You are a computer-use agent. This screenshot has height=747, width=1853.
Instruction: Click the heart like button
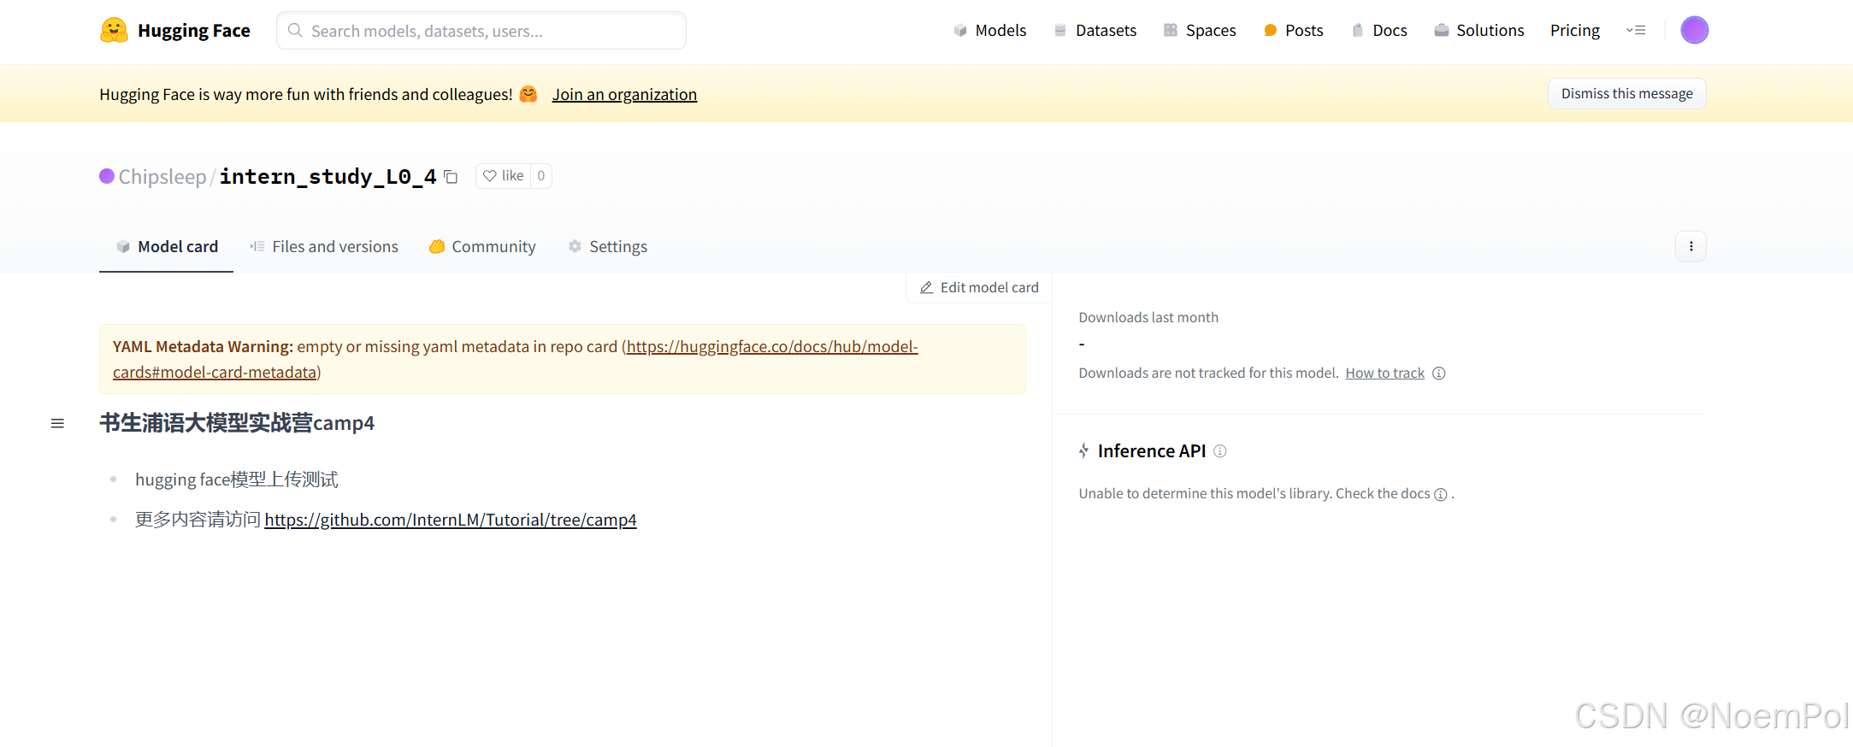(503, 176)
